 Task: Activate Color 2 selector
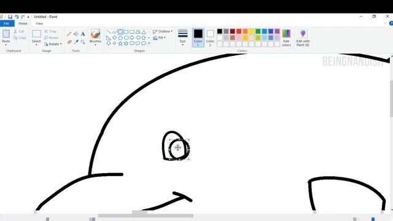tap(210, 37)
